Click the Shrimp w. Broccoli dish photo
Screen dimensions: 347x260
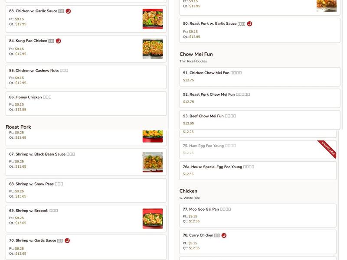click(x=153, y=218)
